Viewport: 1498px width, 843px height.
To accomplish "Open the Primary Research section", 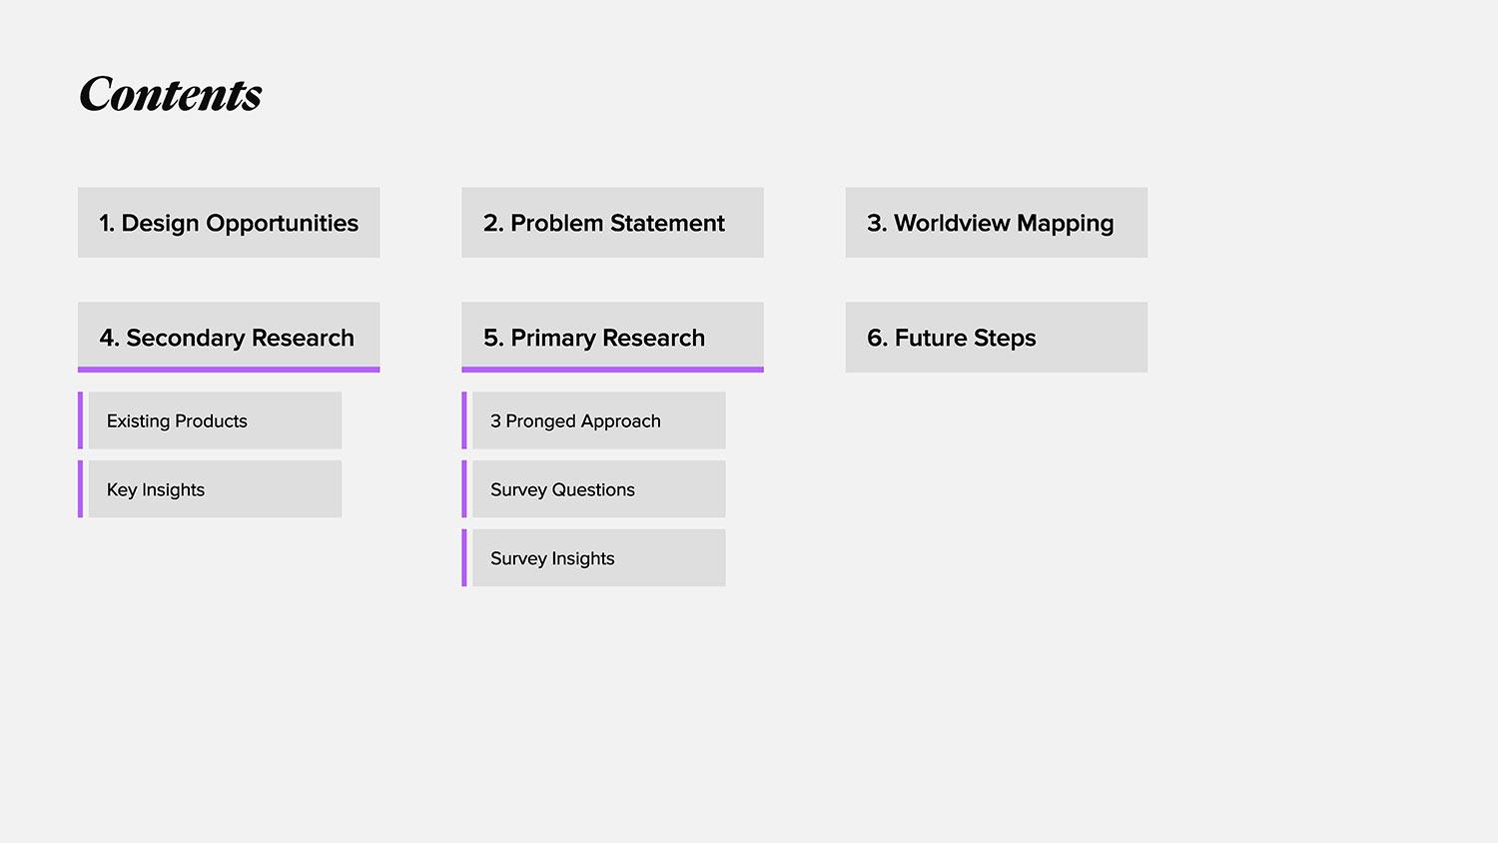I will [612, 337].
